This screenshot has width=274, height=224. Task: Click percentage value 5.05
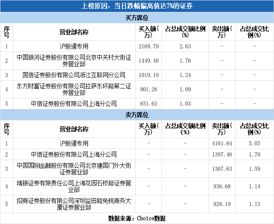(x=254, y=143)
